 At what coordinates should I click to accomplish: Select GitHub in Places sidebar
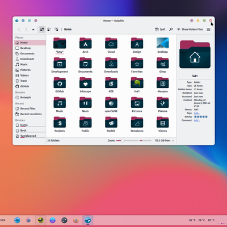30,86
